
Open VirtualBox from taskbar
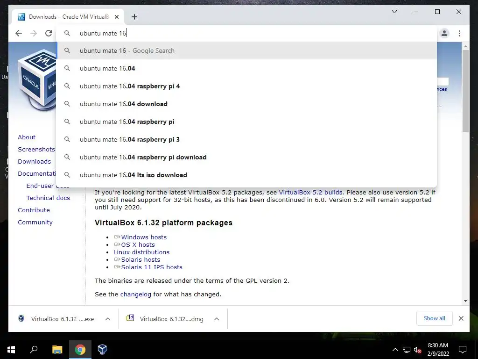pos(102,350)
